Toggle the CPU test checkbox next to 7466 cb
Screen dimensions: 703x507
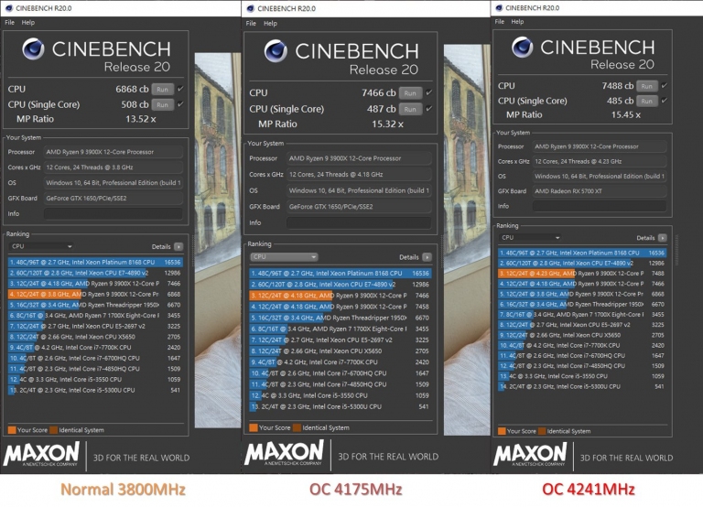(429, 92)
